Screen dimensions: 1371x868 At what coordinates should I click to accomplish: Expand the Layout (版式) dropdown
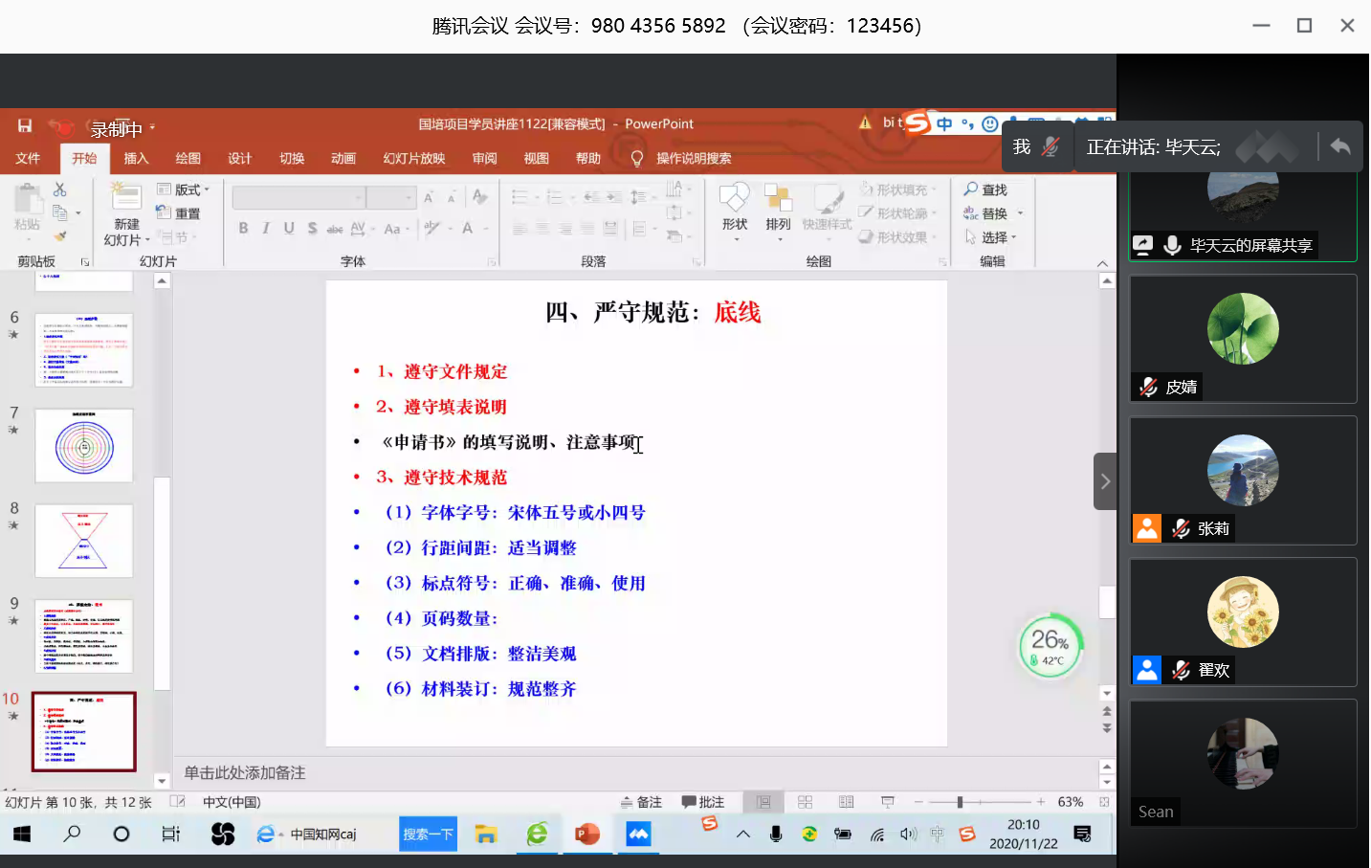click(x=184, y=189)
